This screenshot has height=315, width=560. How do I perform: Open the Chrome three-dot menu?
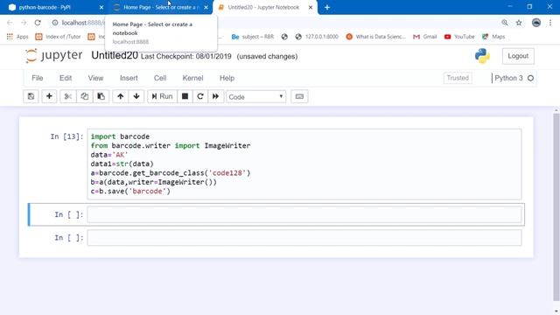550,23
